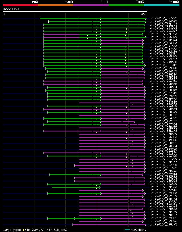Select the UniRef100_B4FTD0 label
This screenshot has width=182, height=232.
[x=163, y=100]
